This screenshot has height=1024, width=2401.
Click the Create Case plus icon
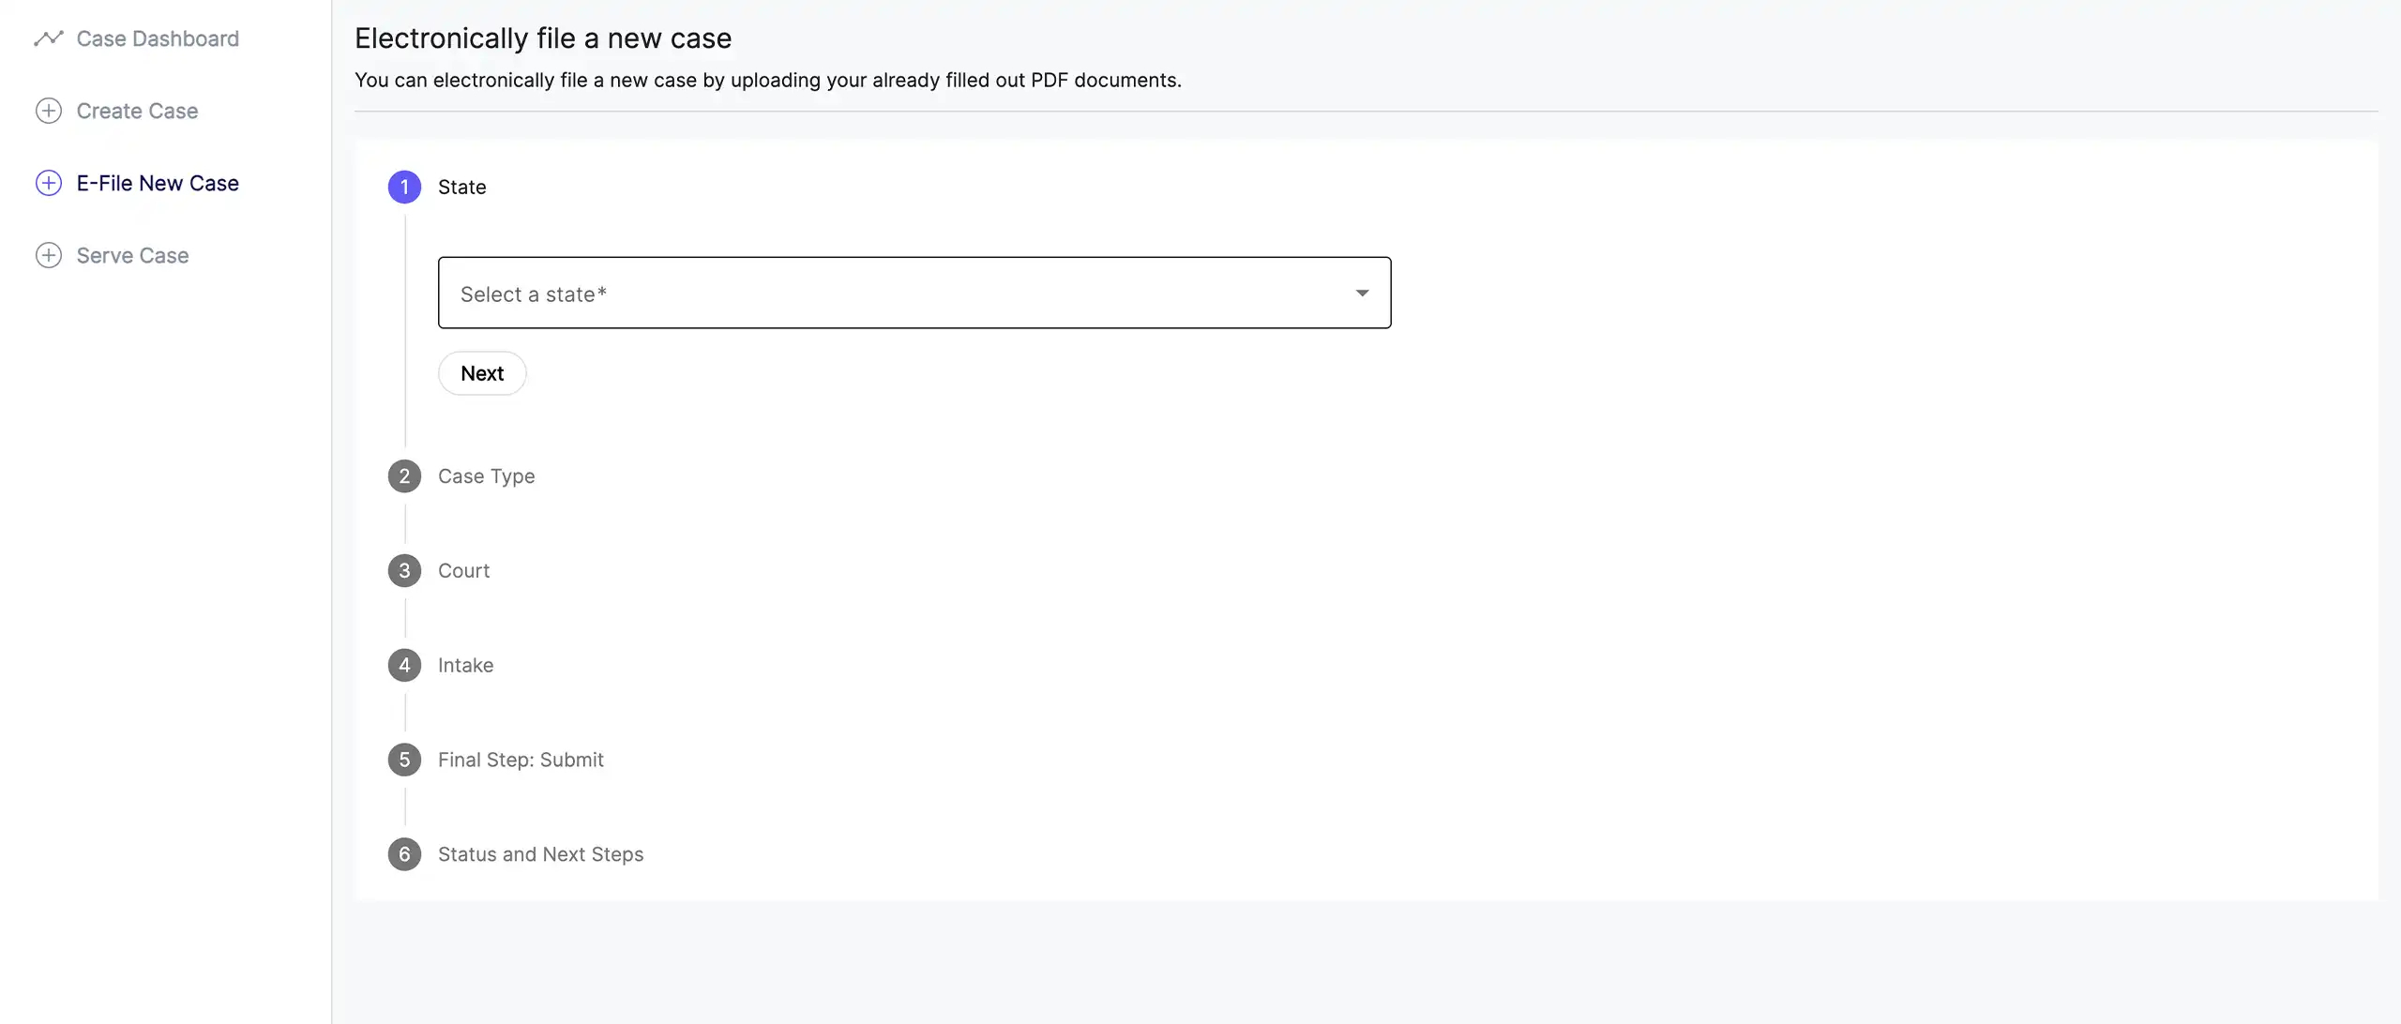point(49,111)
